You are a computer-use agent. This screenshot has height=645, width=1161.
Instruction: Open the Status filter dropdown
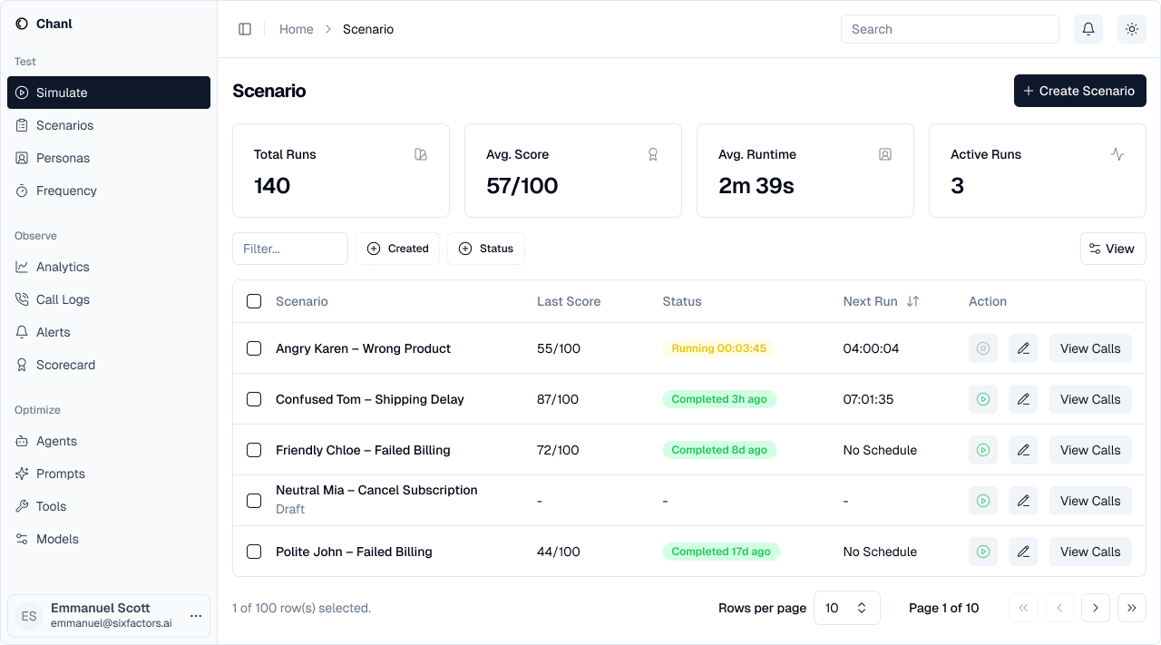pos(486,249)
